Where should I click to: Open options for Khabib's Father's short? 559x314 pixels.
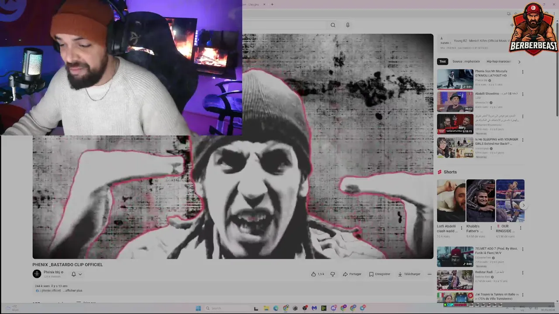(491, 228)
